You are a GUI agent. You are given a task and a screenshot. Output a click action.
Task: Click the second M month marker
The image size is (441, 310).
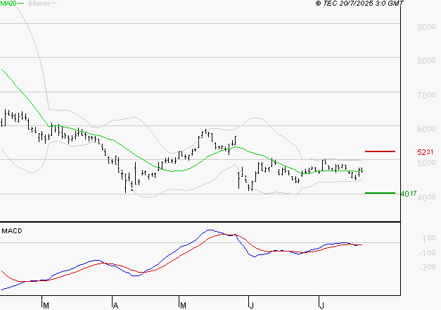tap(183, 306)
